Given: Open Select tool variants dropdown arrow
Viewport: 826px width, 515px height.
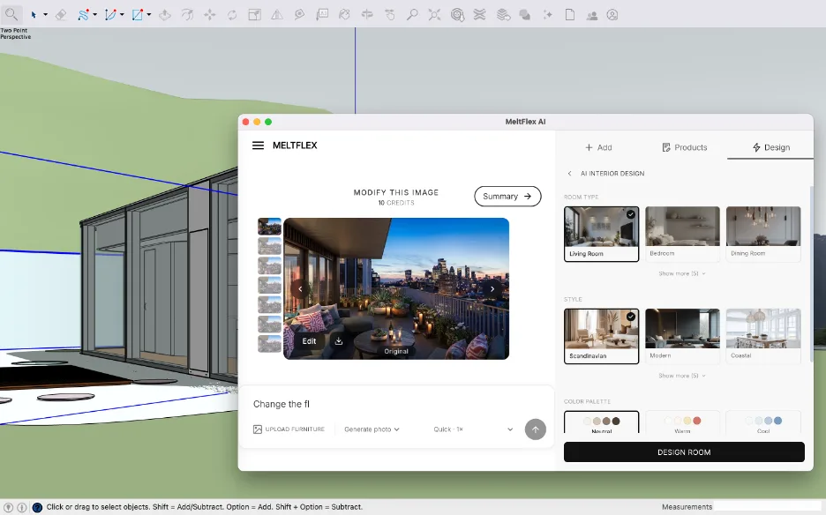Looking at the screenshot, I should 45,15.
